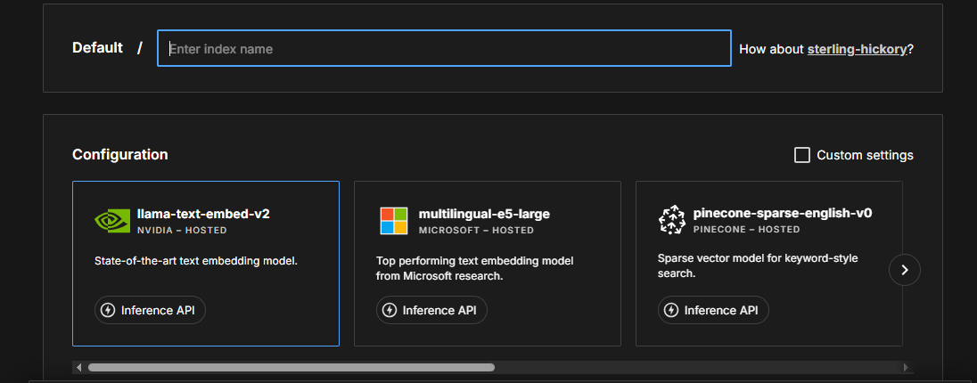Click the NVIDIA logo on the llama-text-embed-v2 card
Image resolution: width=977 pixels, height=383 pixels.
point(112,221)
